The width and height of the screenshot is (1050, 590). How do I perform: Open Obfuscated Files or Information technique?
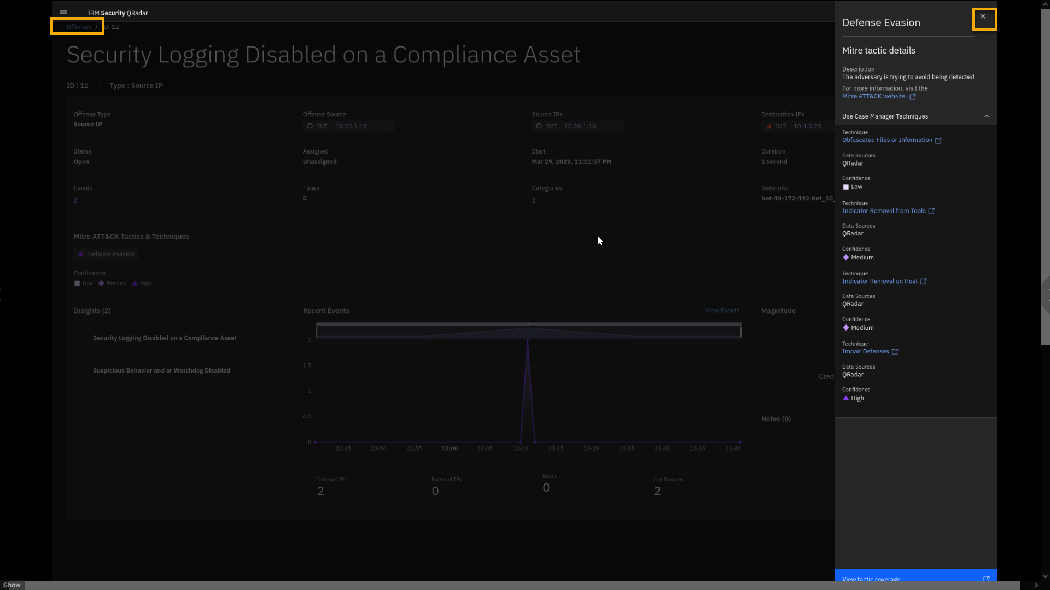pos(887,140)
